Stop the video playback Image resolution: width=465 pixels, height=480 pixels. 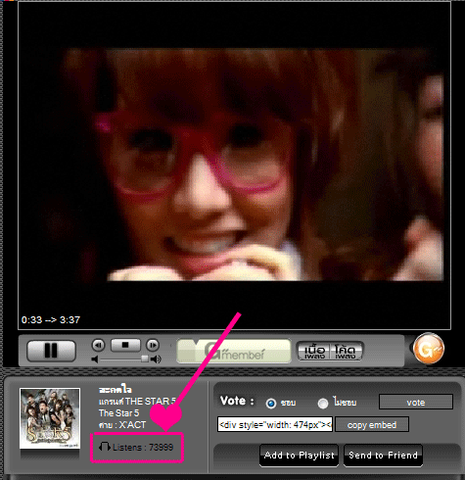[x=125, y=345]
